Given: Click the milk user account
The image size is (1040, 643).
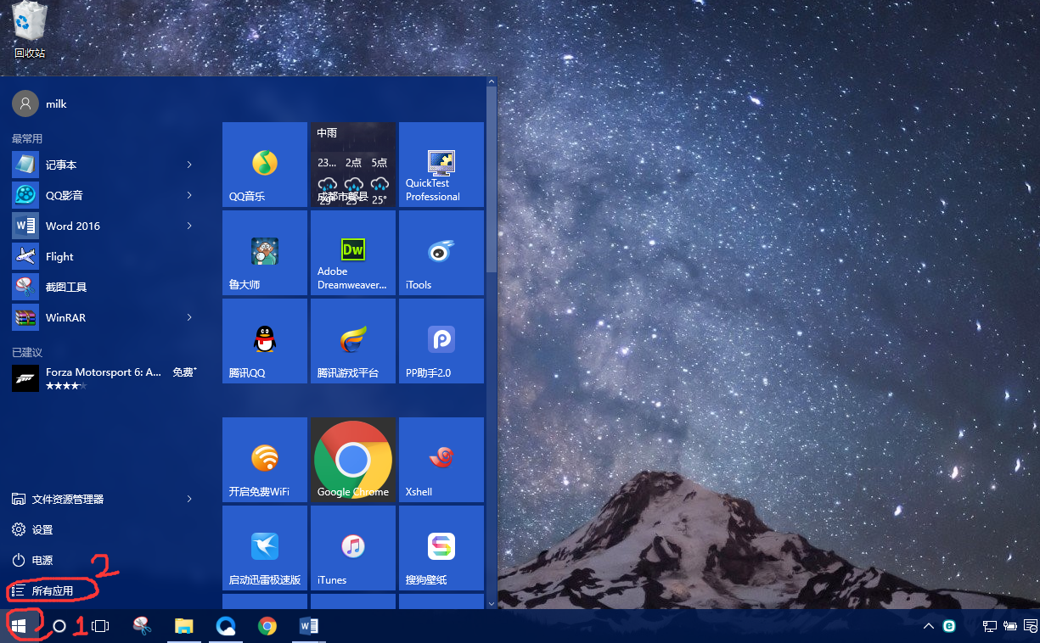Looking at the screenshot, I should coord(41,103).
